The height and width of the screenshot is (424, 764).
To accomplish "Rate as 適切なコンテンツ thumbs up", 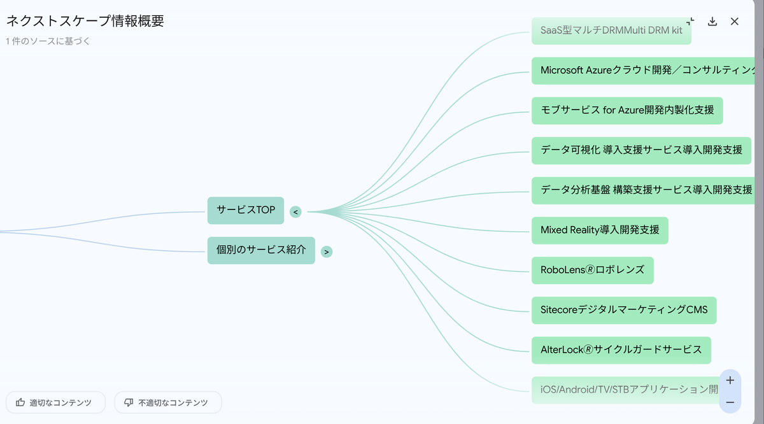I will 55,402.
